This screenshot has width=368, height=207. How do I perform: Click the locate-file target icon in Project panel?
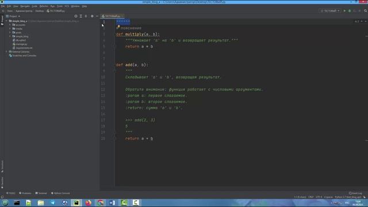[x=76, y=16]
